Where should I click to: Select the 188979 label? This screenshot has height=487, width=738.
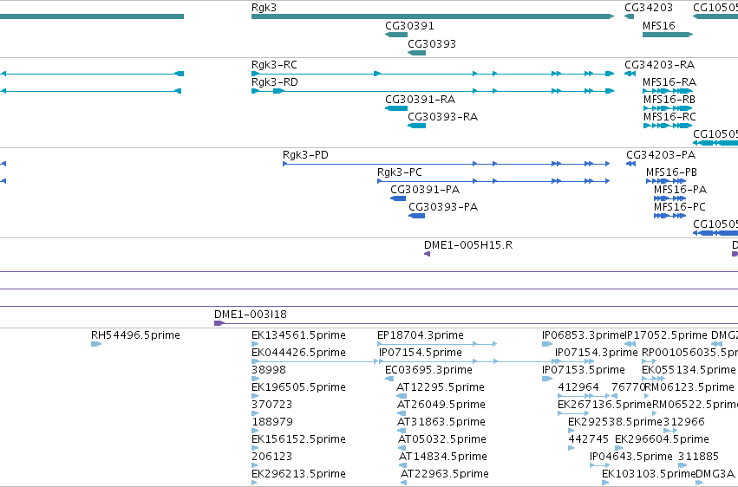click(x=272, y=423)
